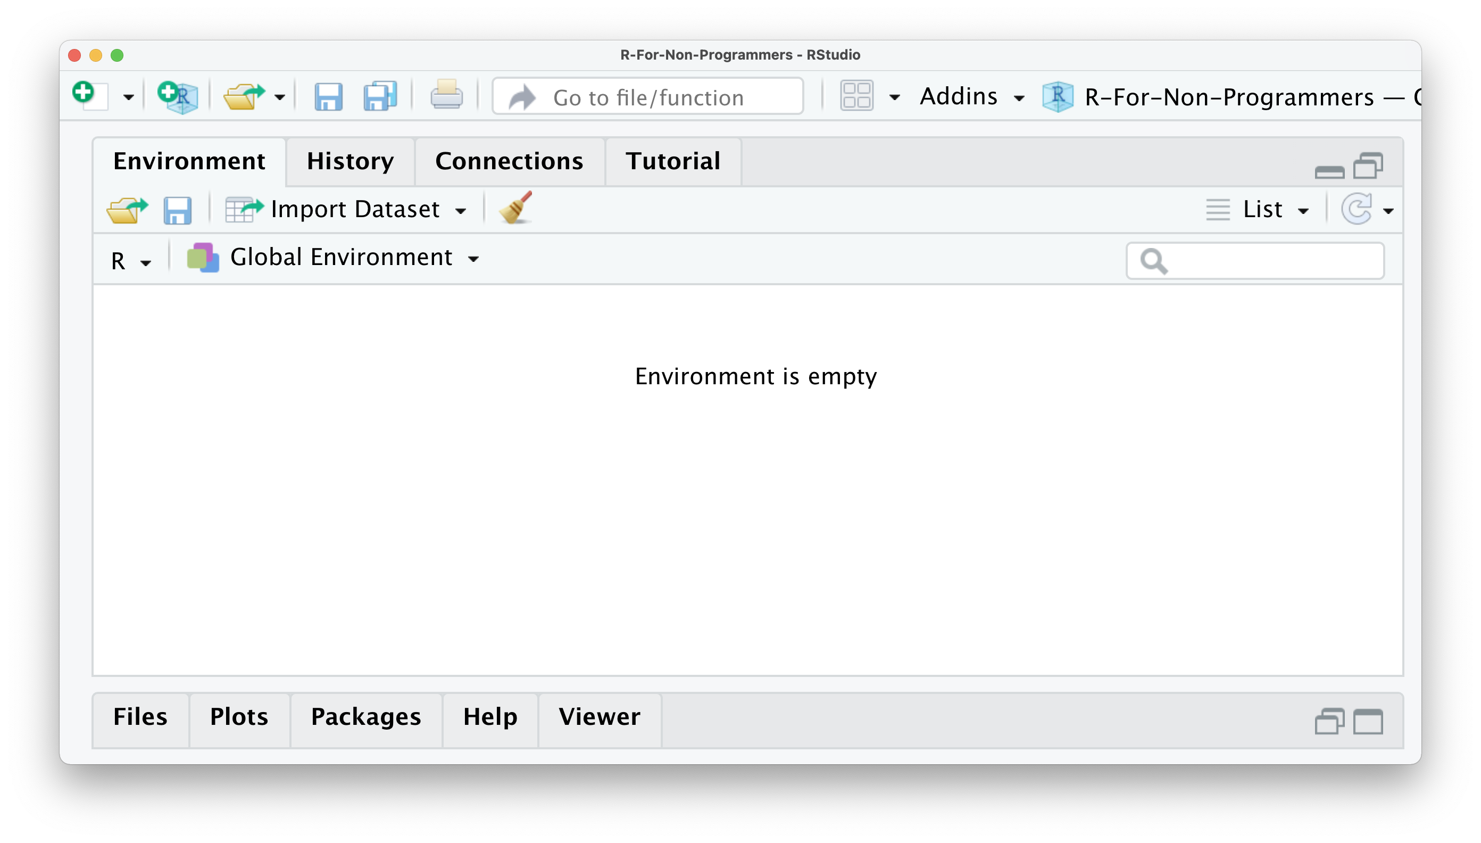Open the Packages tab
The width and height of the screenshot is (1481, 843).
pyautogui.click(x=366, y=717)
